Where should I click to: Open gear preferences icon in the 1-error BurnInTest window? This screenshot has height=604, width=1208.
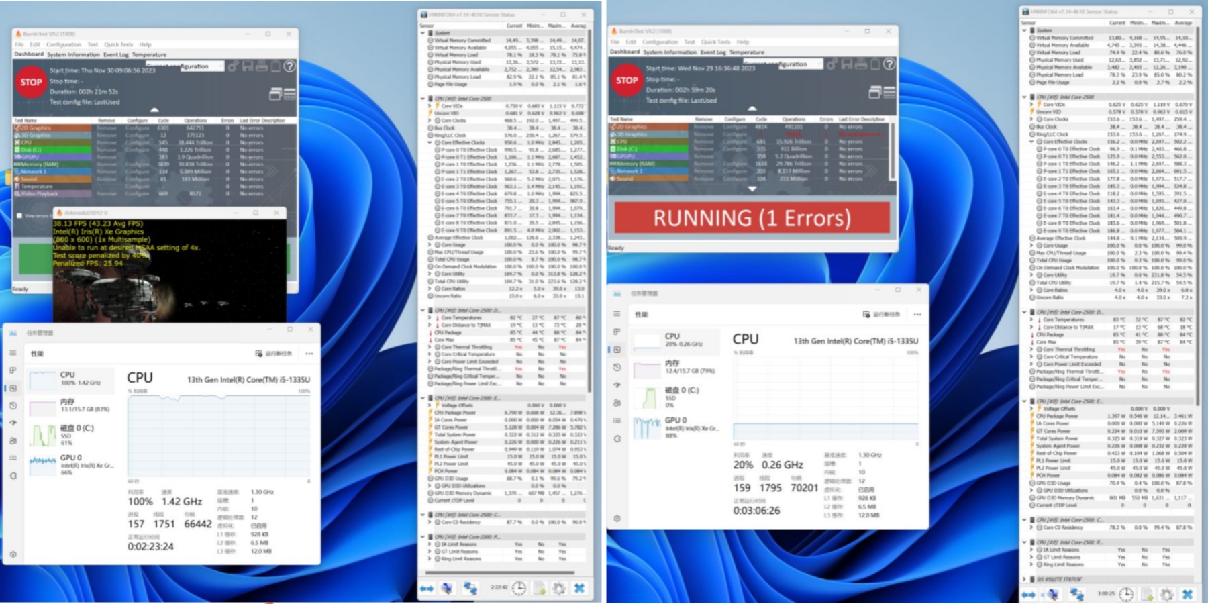832,64
